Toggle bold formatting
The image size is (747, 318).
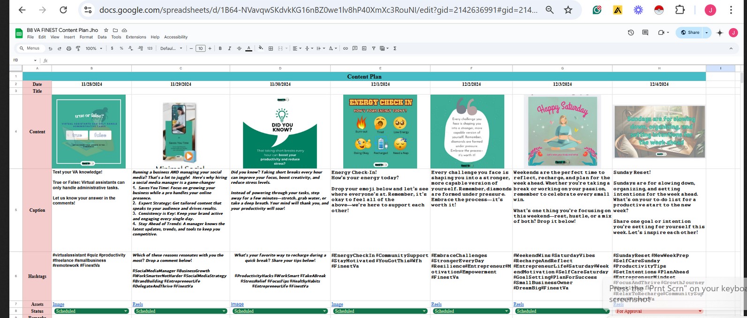click(x=220, y=48)
